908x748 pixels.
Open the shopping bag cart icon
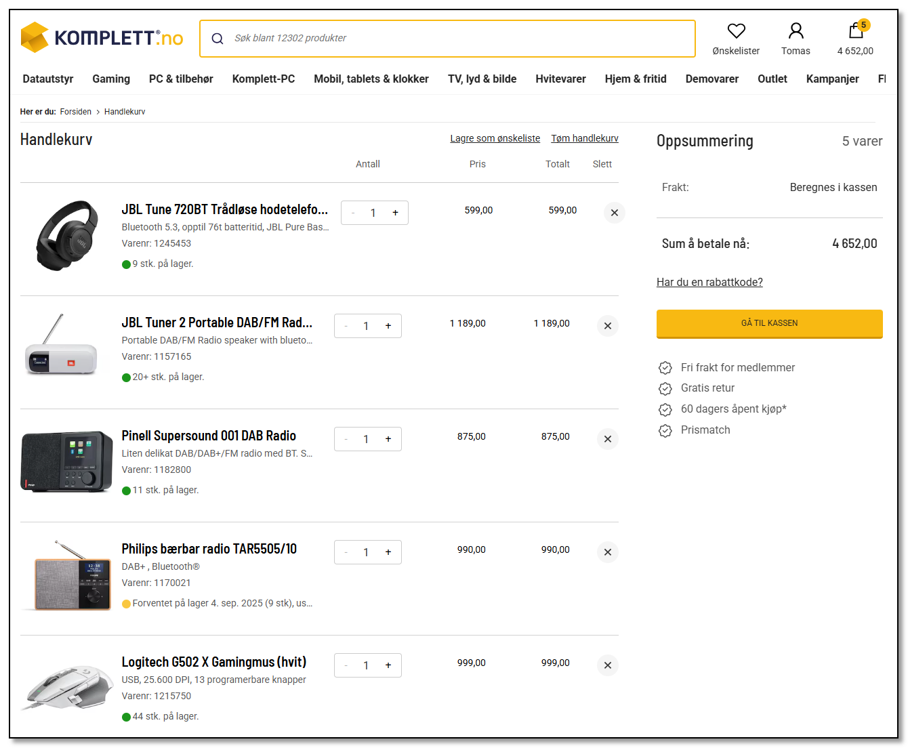[x=856, y=30]
